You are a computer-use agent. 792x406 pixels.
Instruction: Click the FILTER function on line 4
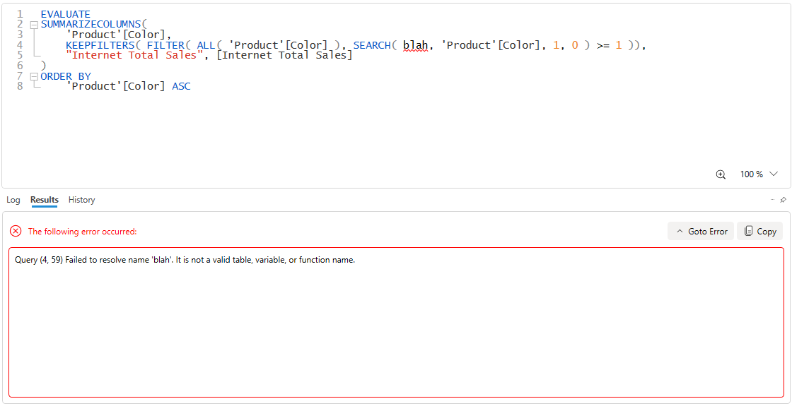[x=165, y=45]
